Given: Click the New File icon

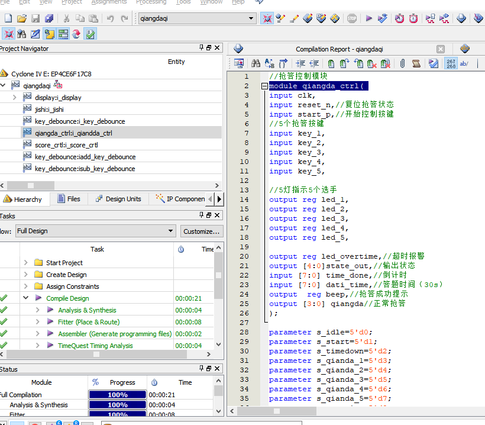Looking at the screenshot, I should [x=8, y=18].
